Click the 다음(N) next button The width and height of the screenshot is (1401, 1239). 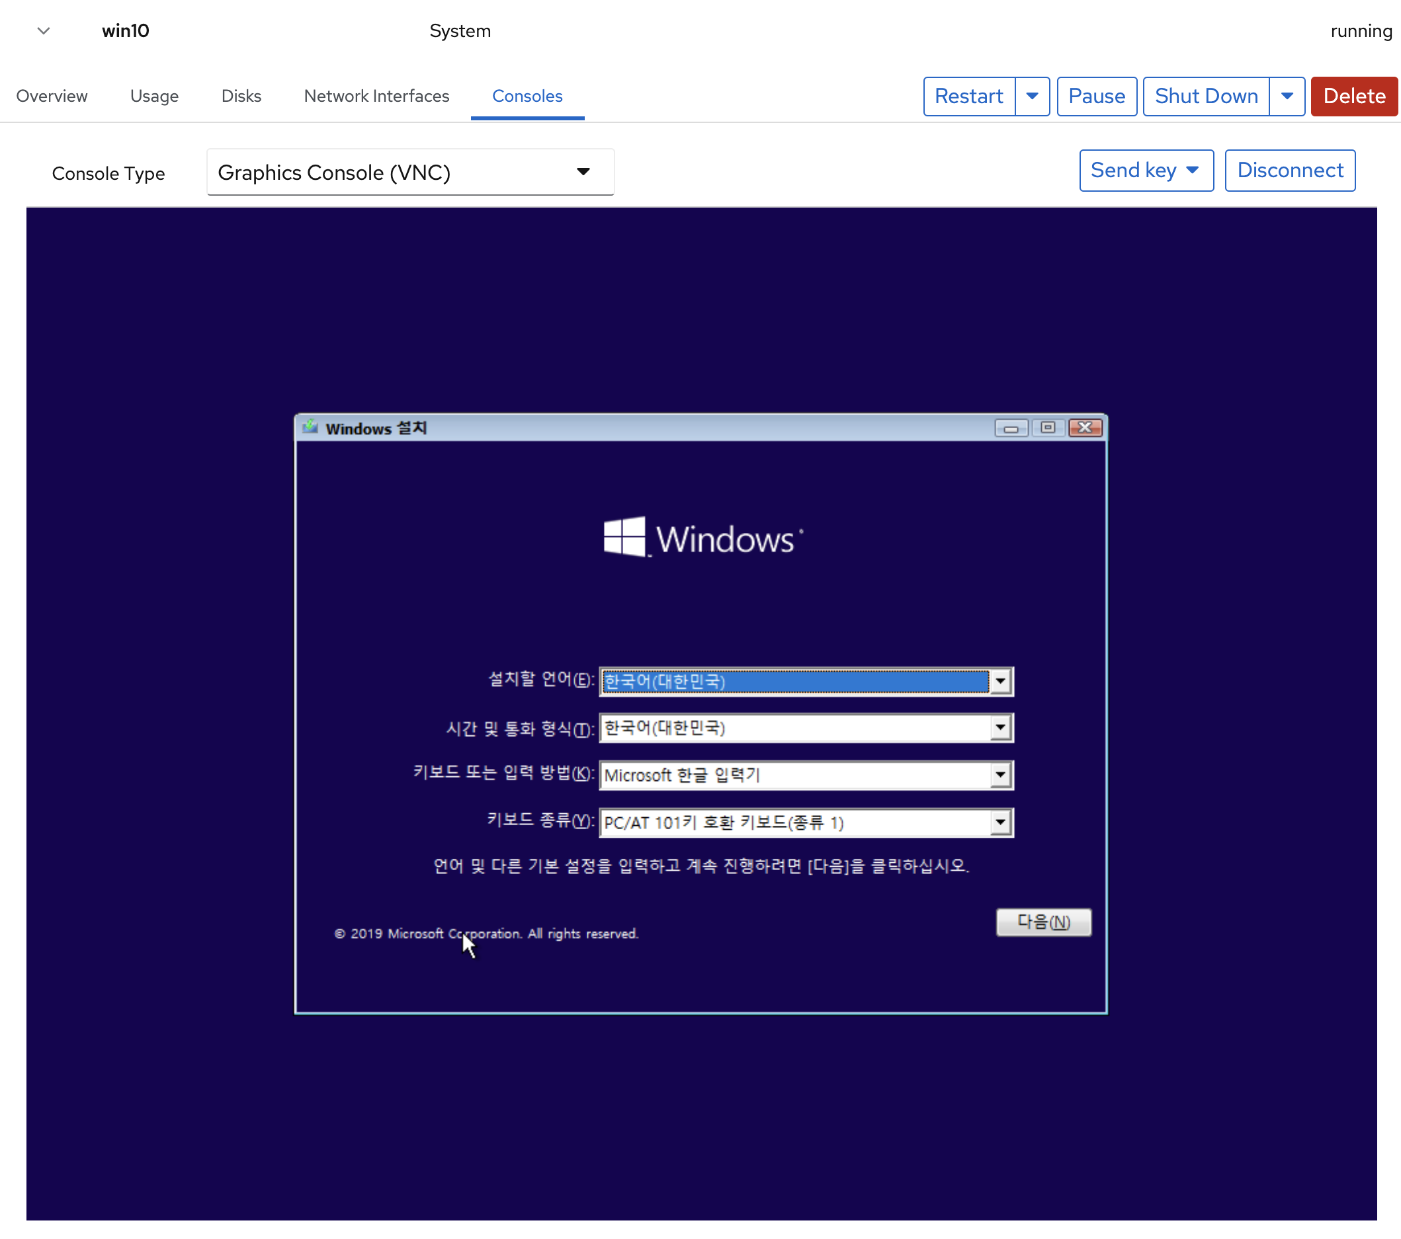tap(1043, 921)
